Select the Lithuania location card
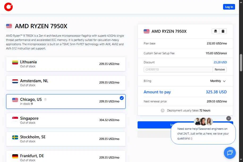The width and height of the screenshot is (243, 162). pyautogui.click(x=66, y=64)
